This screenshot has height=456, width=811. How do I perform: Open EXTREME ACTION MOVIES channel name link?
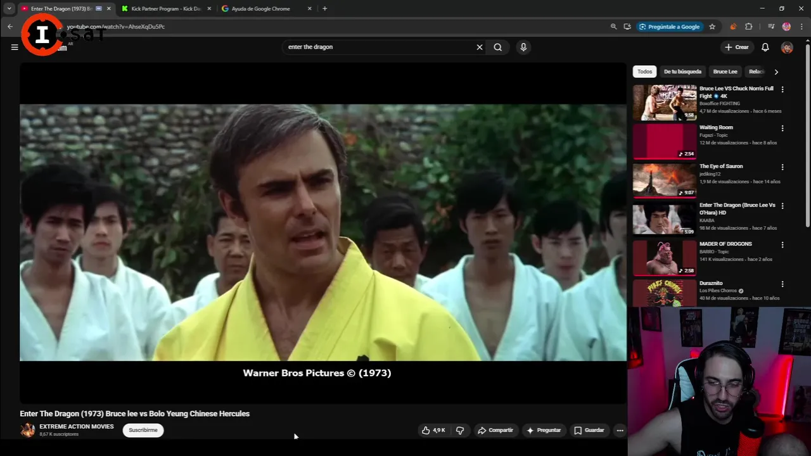click(77, 427)
